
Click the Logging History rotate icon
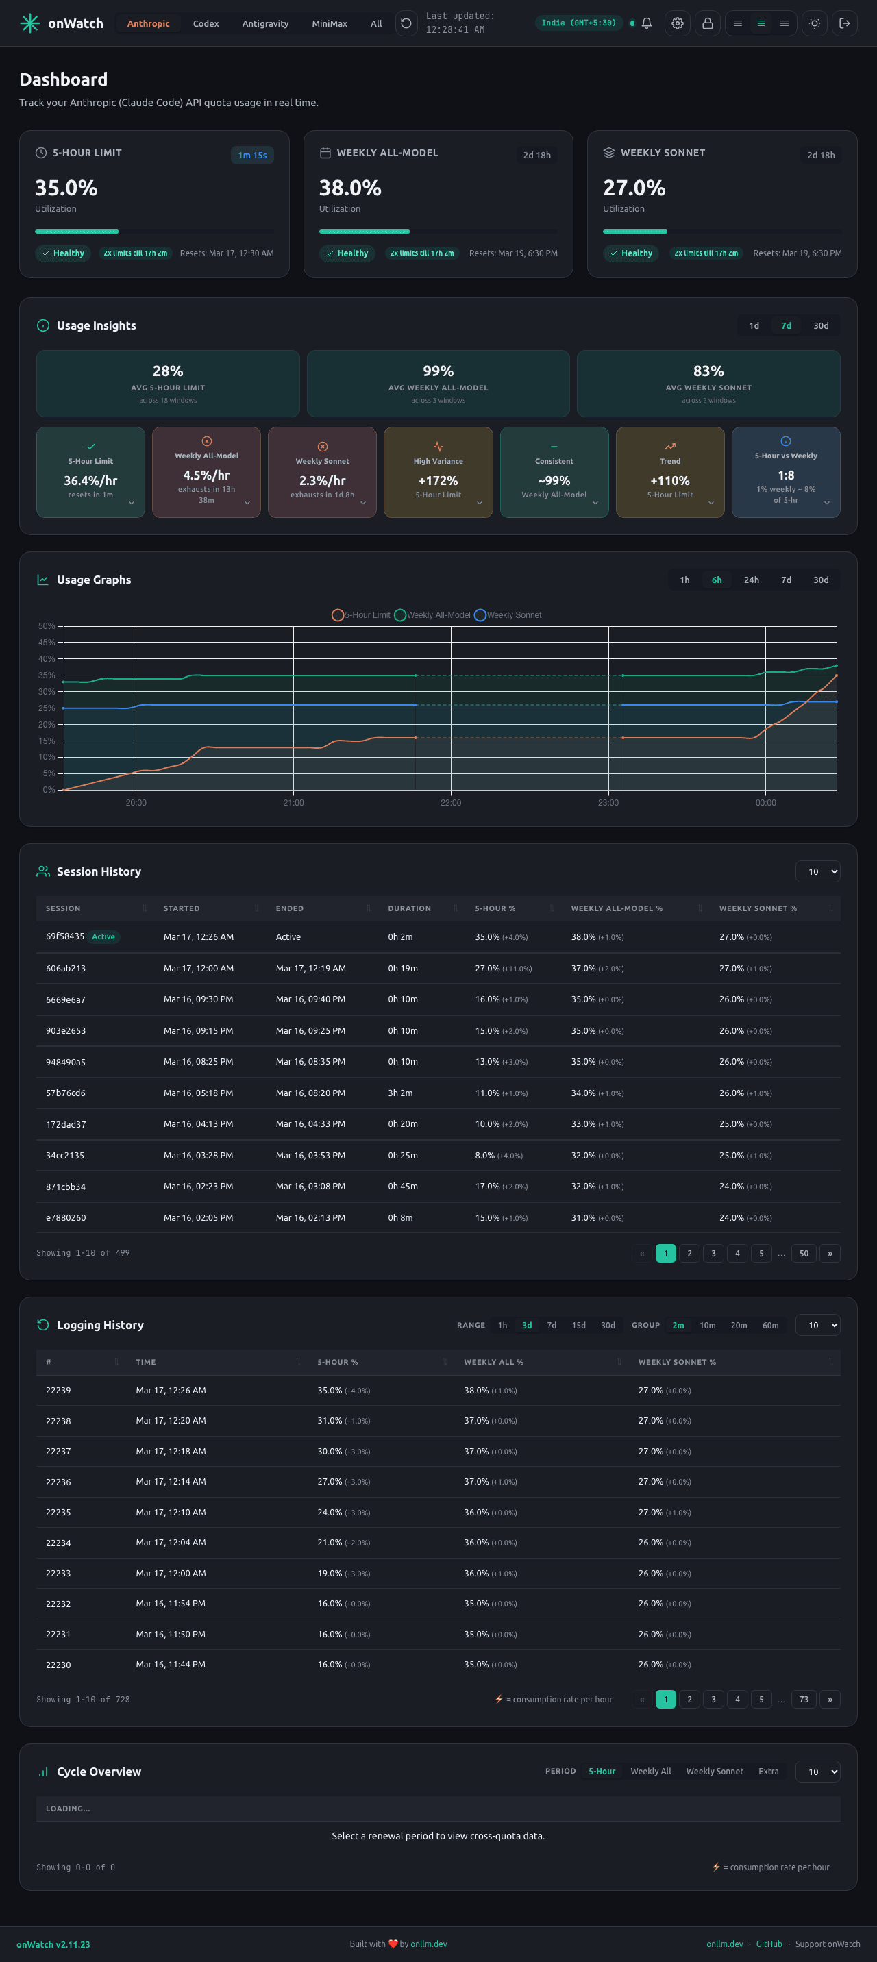[x=43, y=1324]
